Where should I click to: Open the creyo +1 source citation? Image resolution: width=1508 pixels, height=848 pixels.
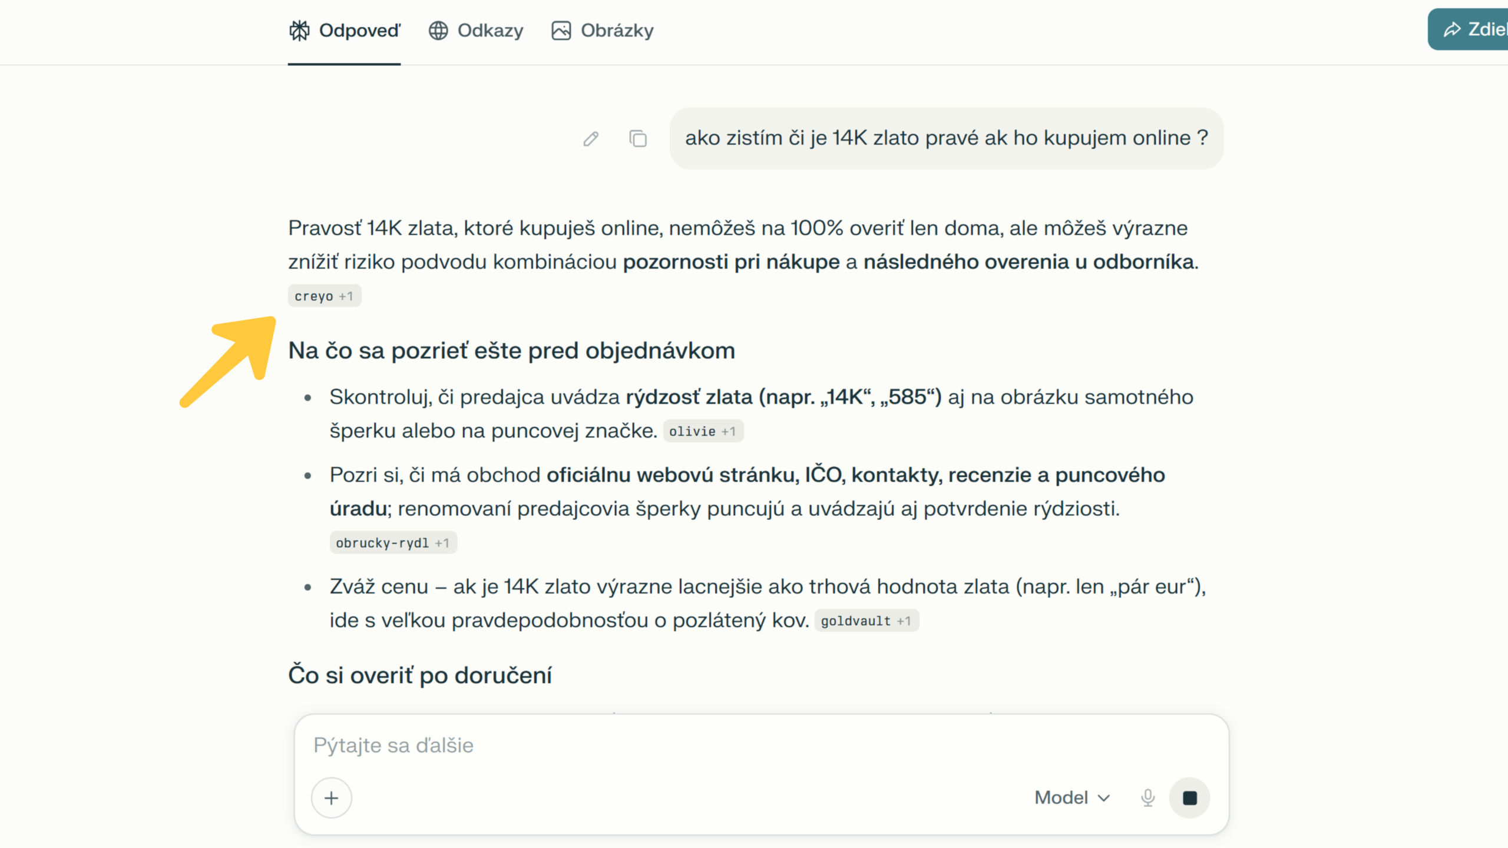point(324,296)
